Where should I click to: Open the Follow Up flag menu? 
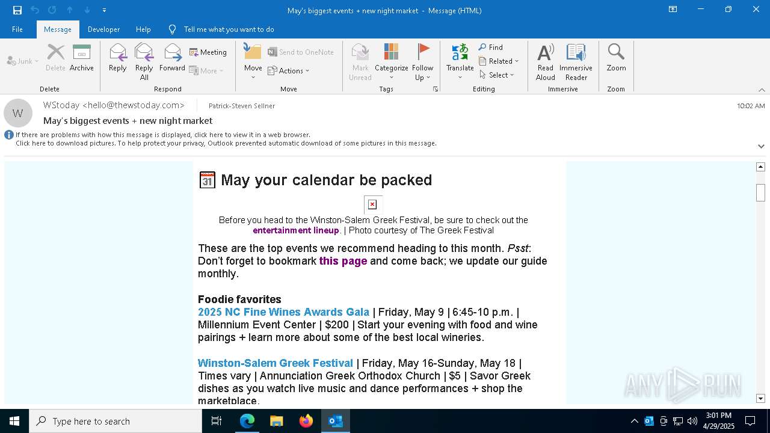tap(423, 62)
